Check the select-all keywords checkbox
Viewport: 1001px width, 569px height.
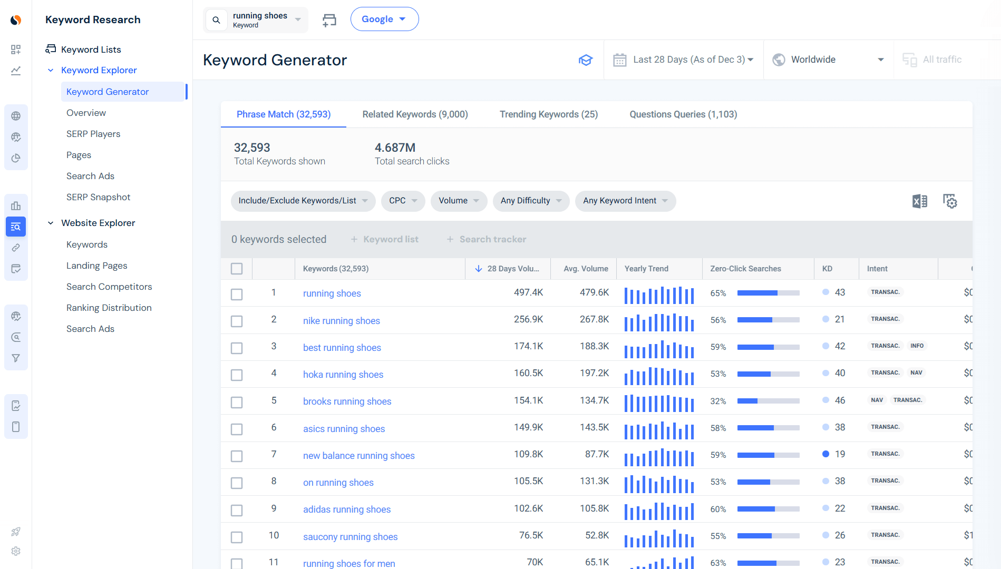236,268
